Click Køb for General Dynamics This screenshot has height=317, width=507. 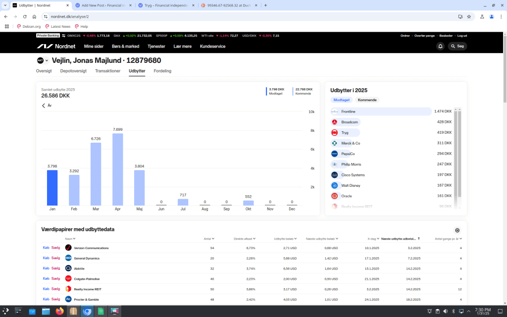click(x=46, y=258)
